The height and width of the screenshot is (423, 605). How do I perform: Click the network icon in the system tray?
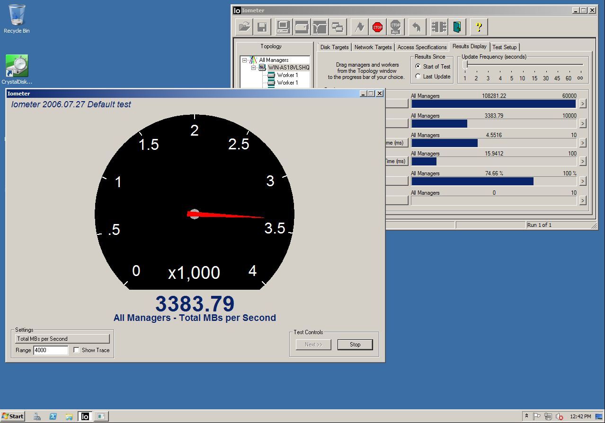(548, 416)
